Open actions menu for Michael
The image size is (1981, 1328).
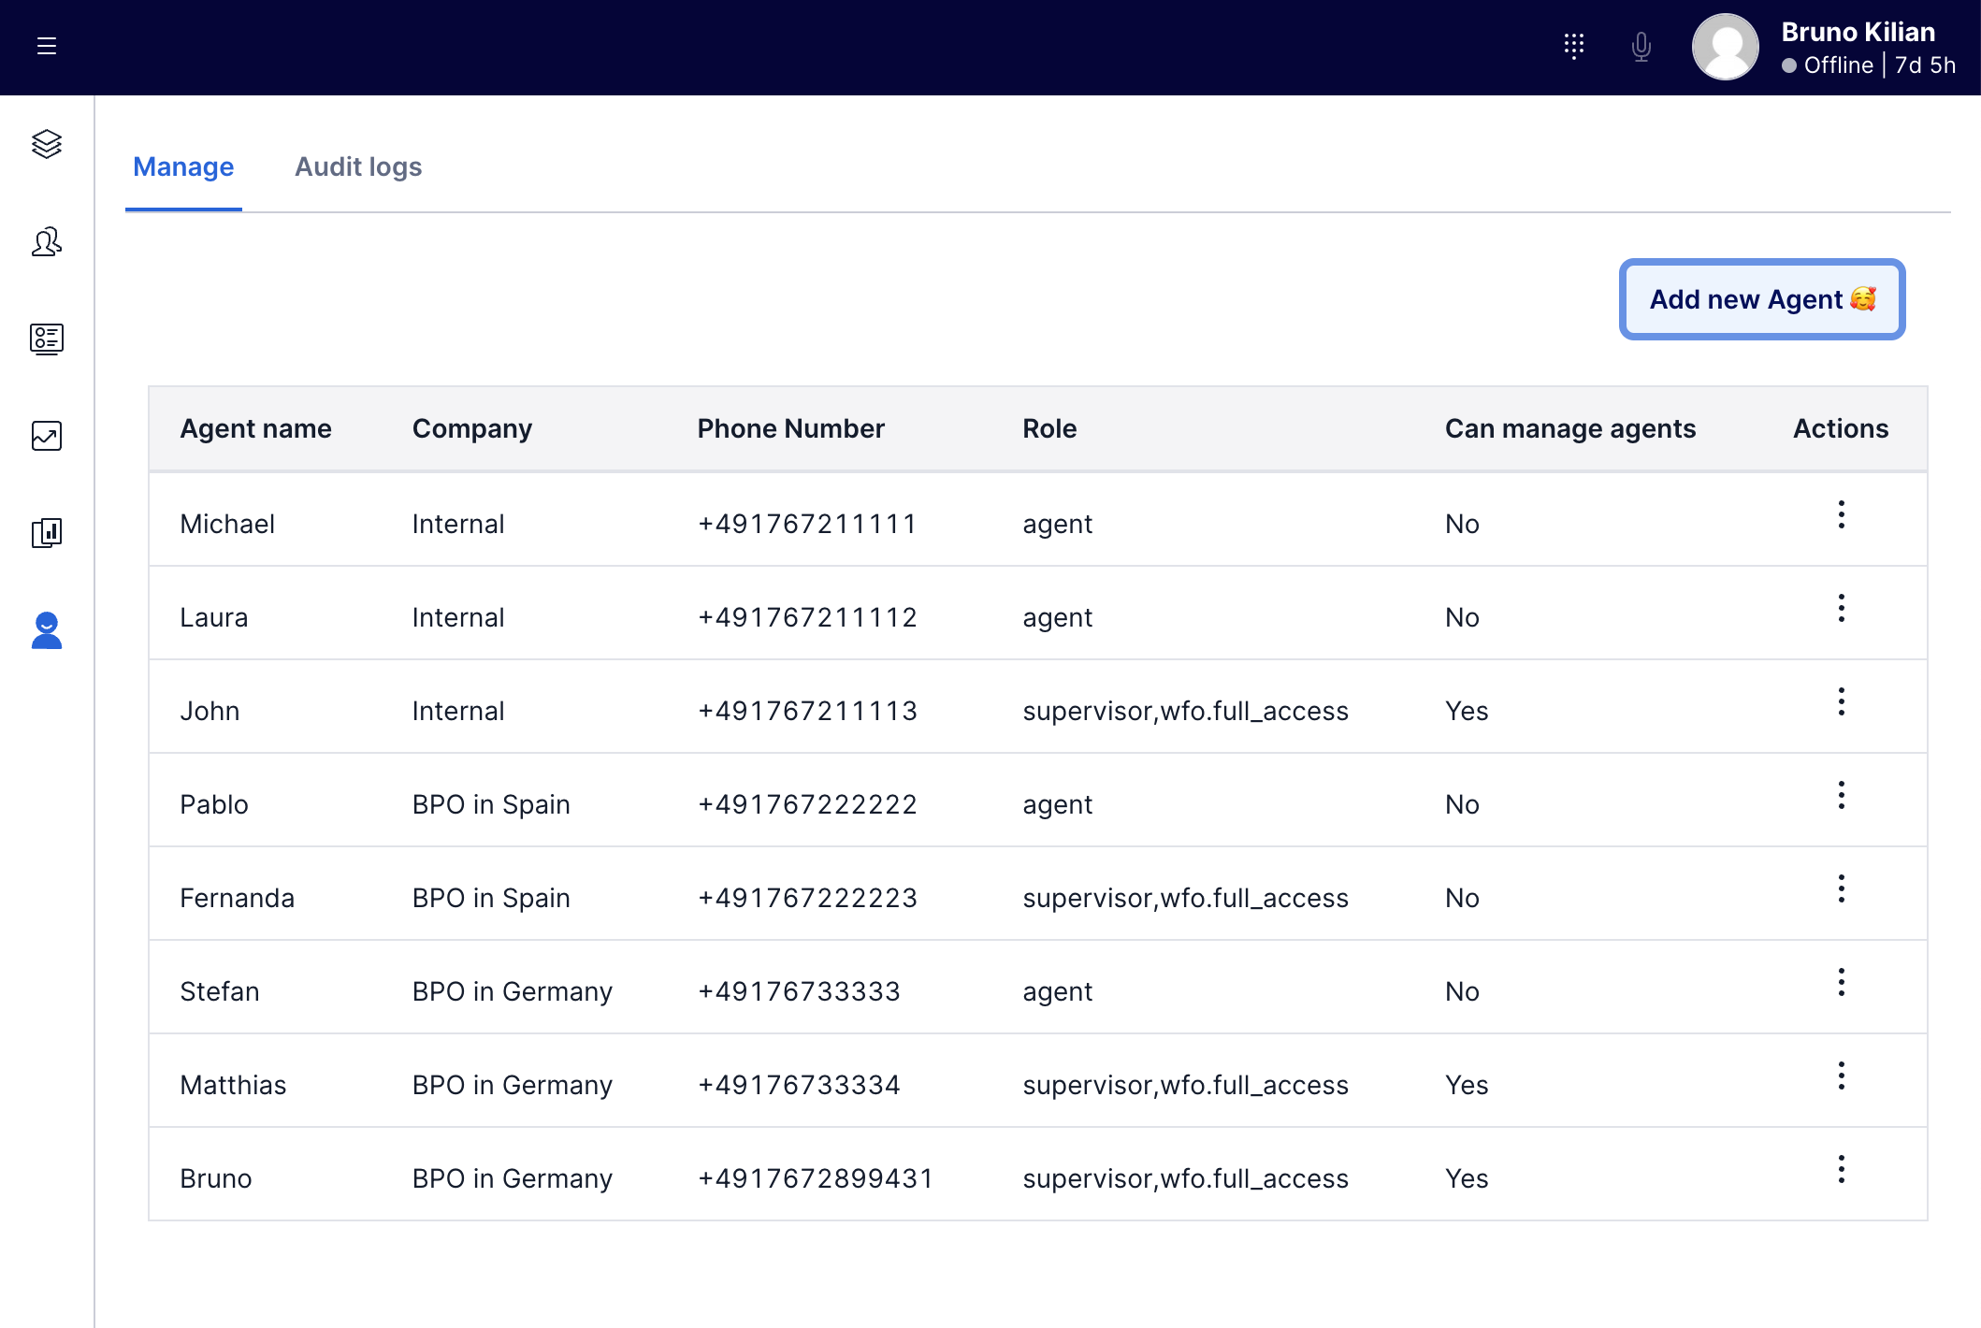coord(1841,514)
